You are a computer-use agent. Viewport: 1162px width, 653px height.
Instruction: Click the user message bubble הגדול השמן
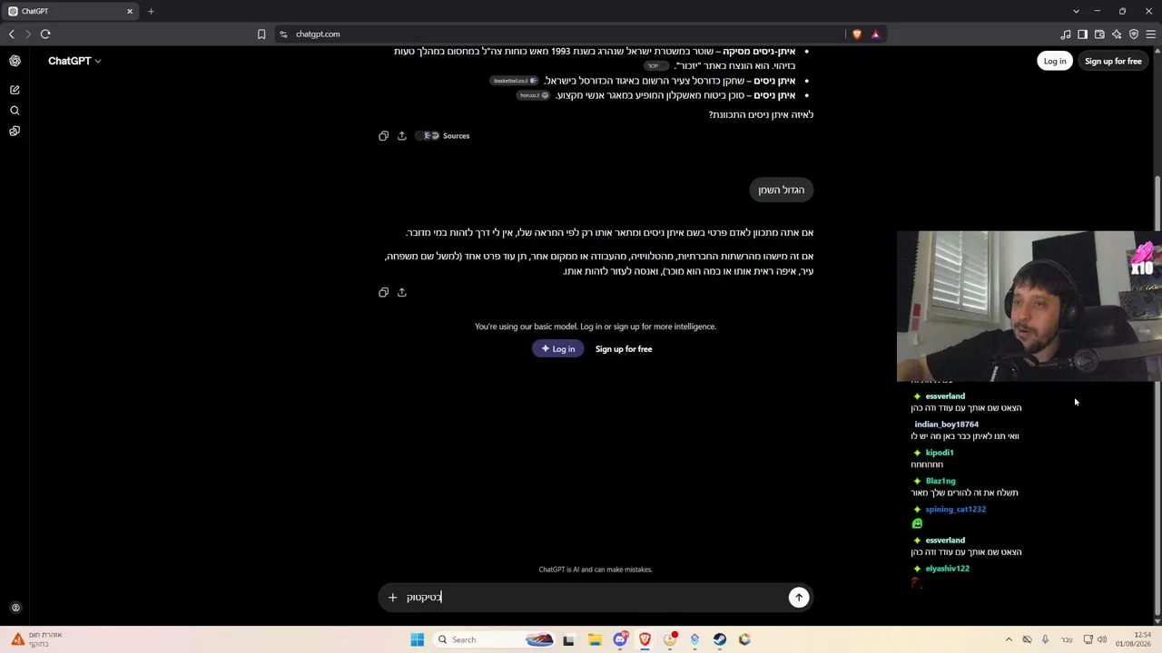tap(782, 190)
